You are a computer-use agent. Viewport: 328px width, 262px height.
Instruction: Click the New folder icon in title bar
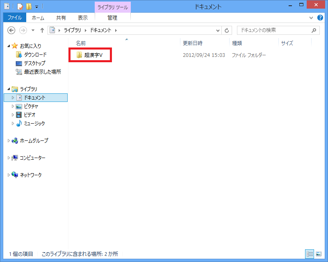28,7
